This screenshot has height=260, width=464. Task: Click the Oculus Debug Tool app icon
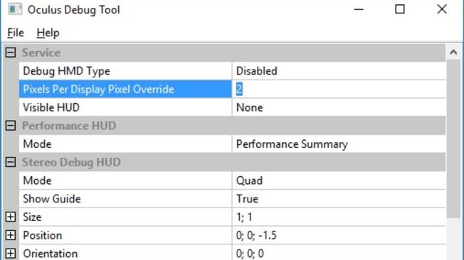15,9
